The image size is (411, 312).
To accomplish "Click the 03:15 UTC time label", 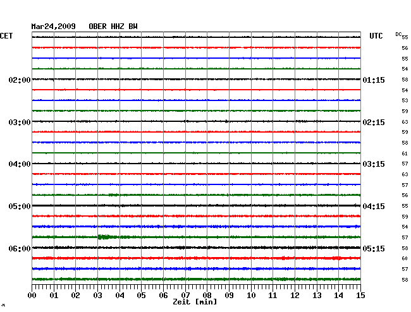I will (x=374, y=164).
